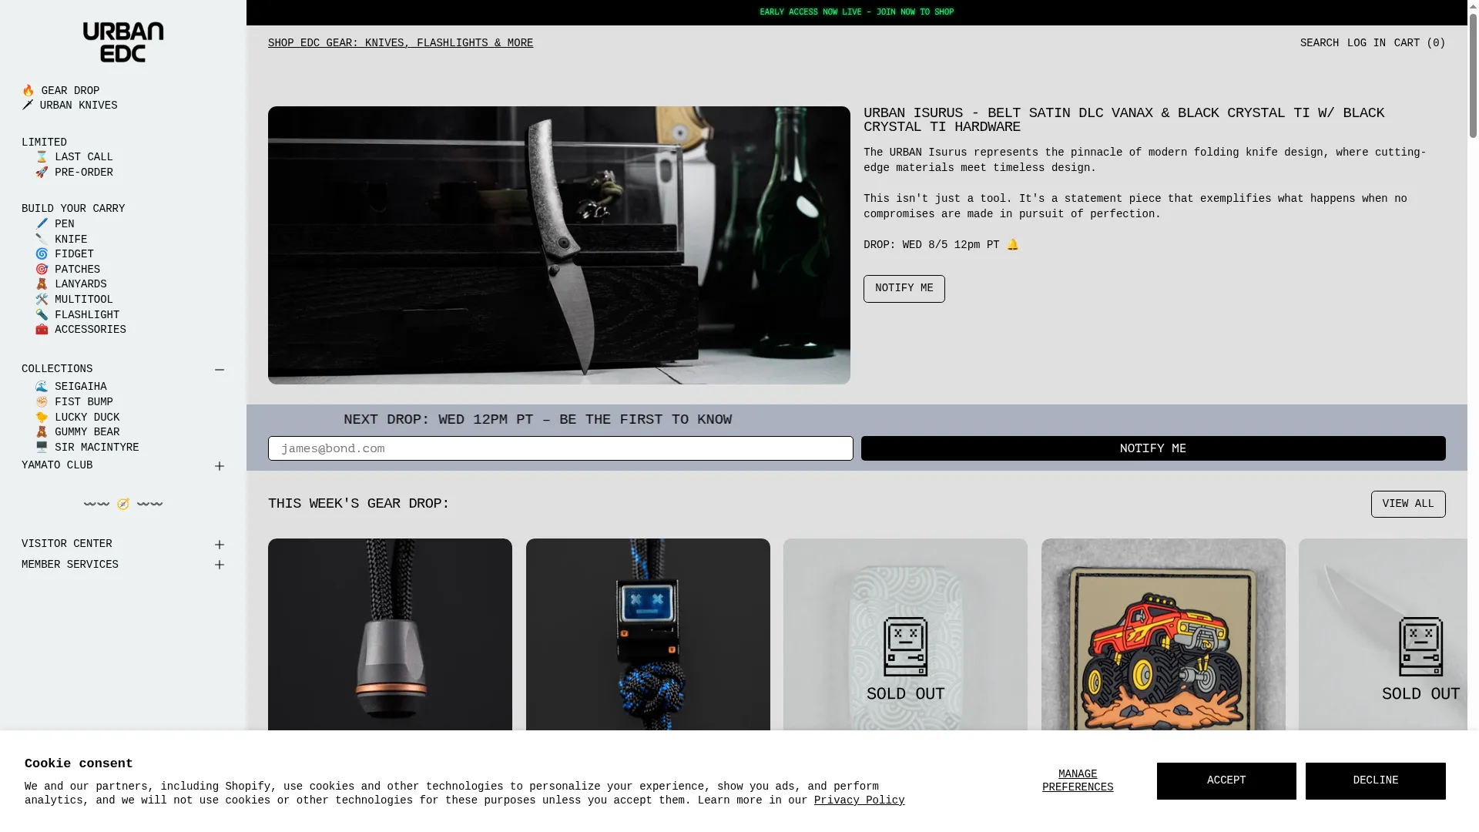Click the knife icon beside Urban Knives

pos(28,106)
